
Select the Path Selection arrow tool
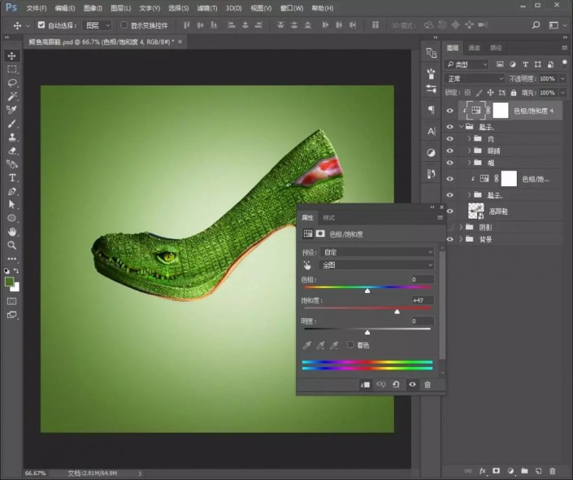(x=11, y=204)
